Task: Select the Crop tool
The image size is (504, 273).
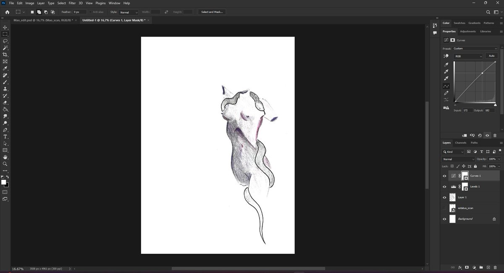Action: coord(5,55)
